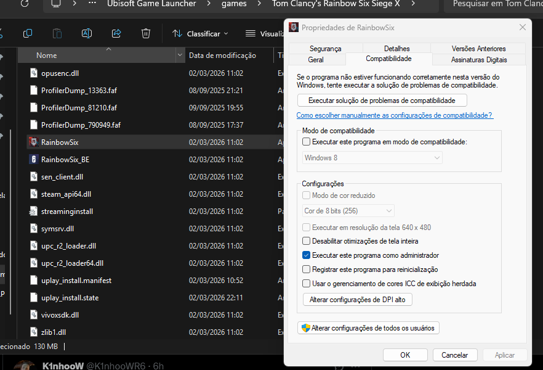Screen dimensions: 543x370
Task: Open the Windows 8 compatibility dropdown
Action: pyautogui.click(x=372, y=158)
